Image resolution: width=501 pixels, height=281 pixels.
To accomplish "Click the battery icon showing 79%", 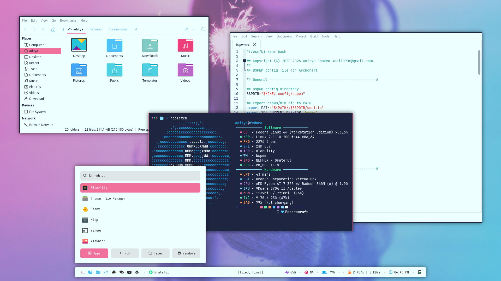I will click(x=324, y=272).
